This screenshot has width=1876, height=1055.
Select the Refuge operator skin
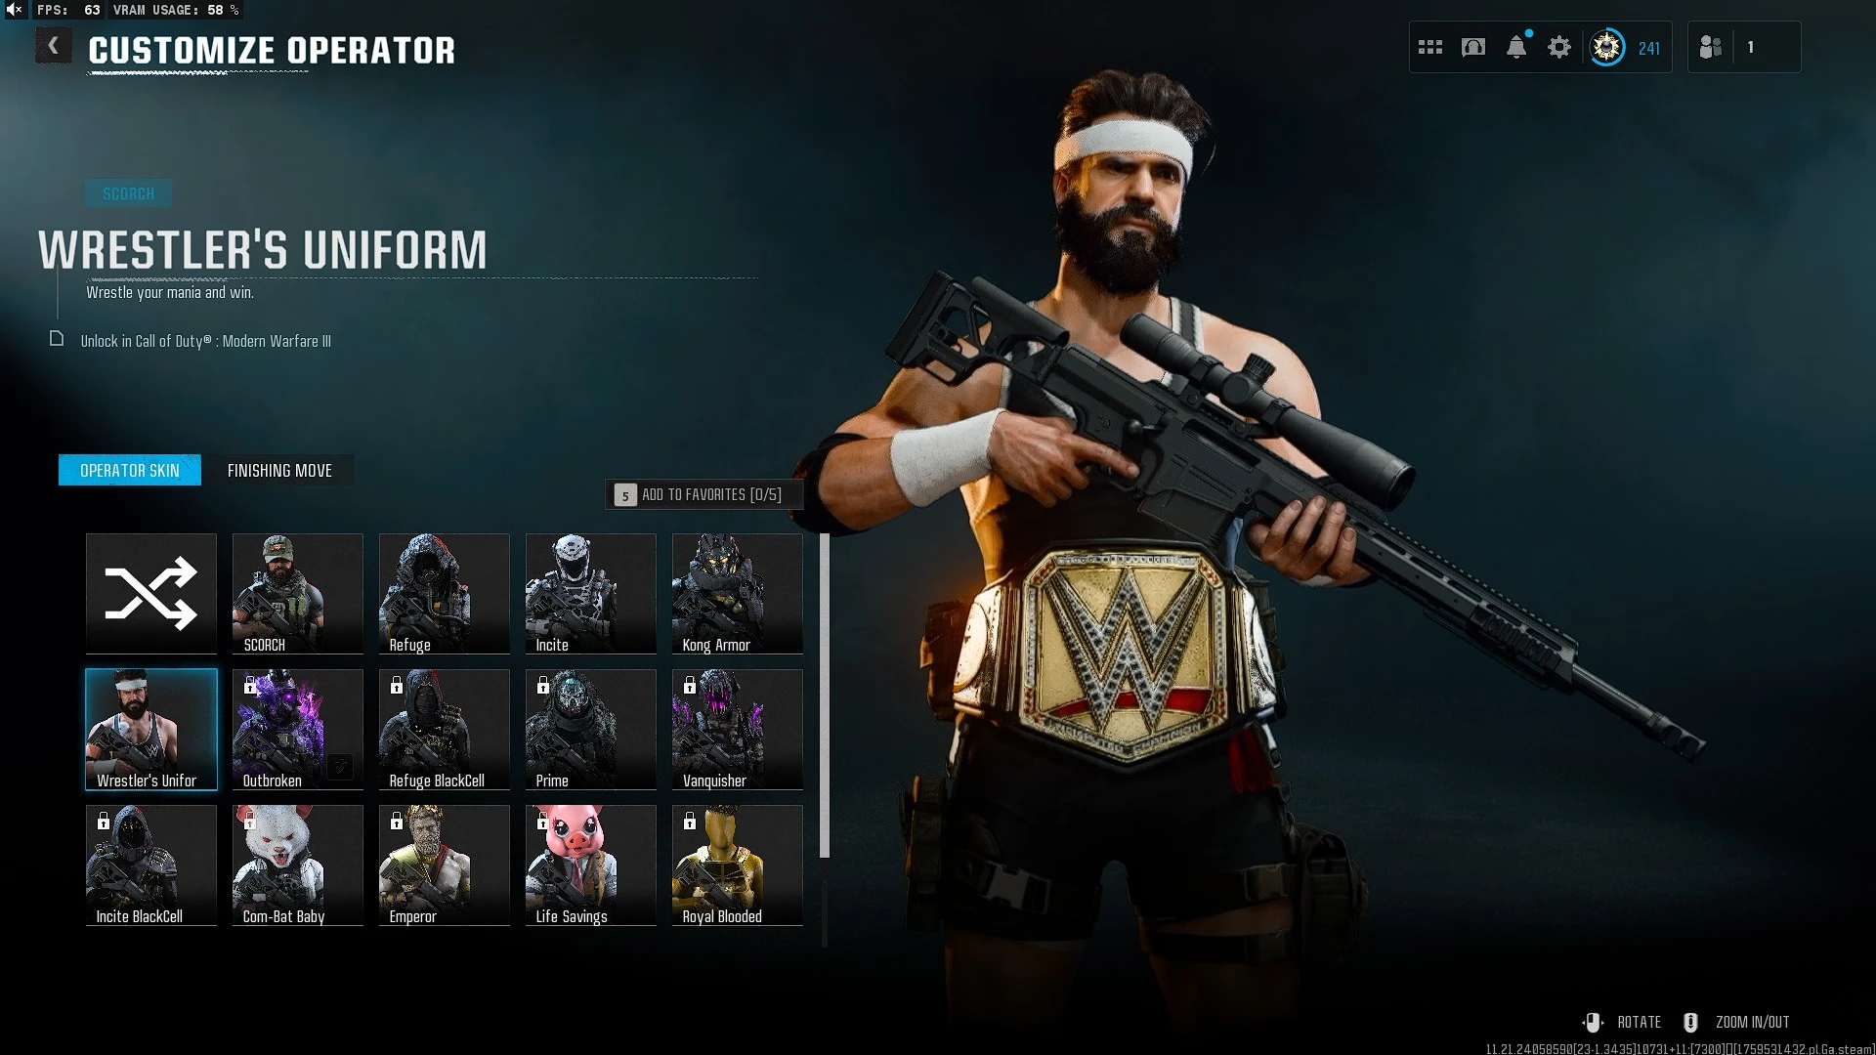pyautogui.click(x=445, y=593)
